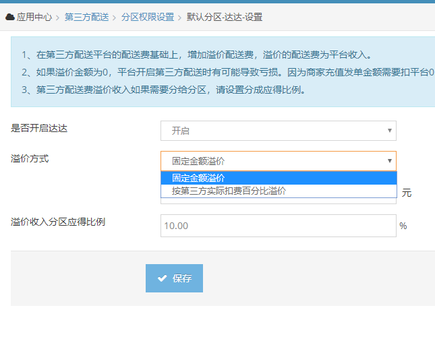Click the chevron separator after 应用中心
Image resolution: width=435 pixels, height=347 pixels.
click(58, 17)
